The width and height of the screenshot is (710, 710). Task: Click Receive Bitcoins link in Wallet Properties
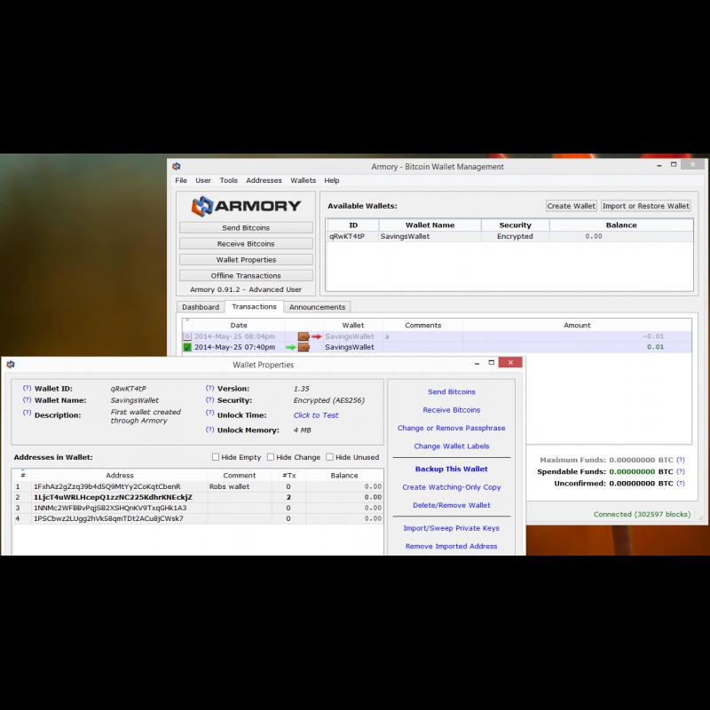[x=452, y=410]
